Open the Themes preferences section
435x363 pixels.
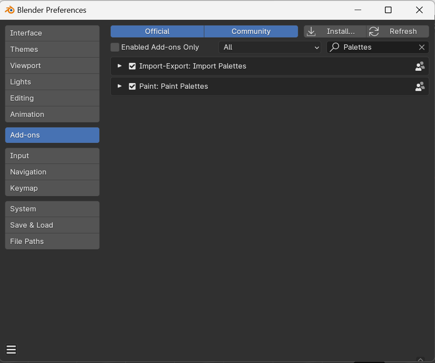click(52, 49)
